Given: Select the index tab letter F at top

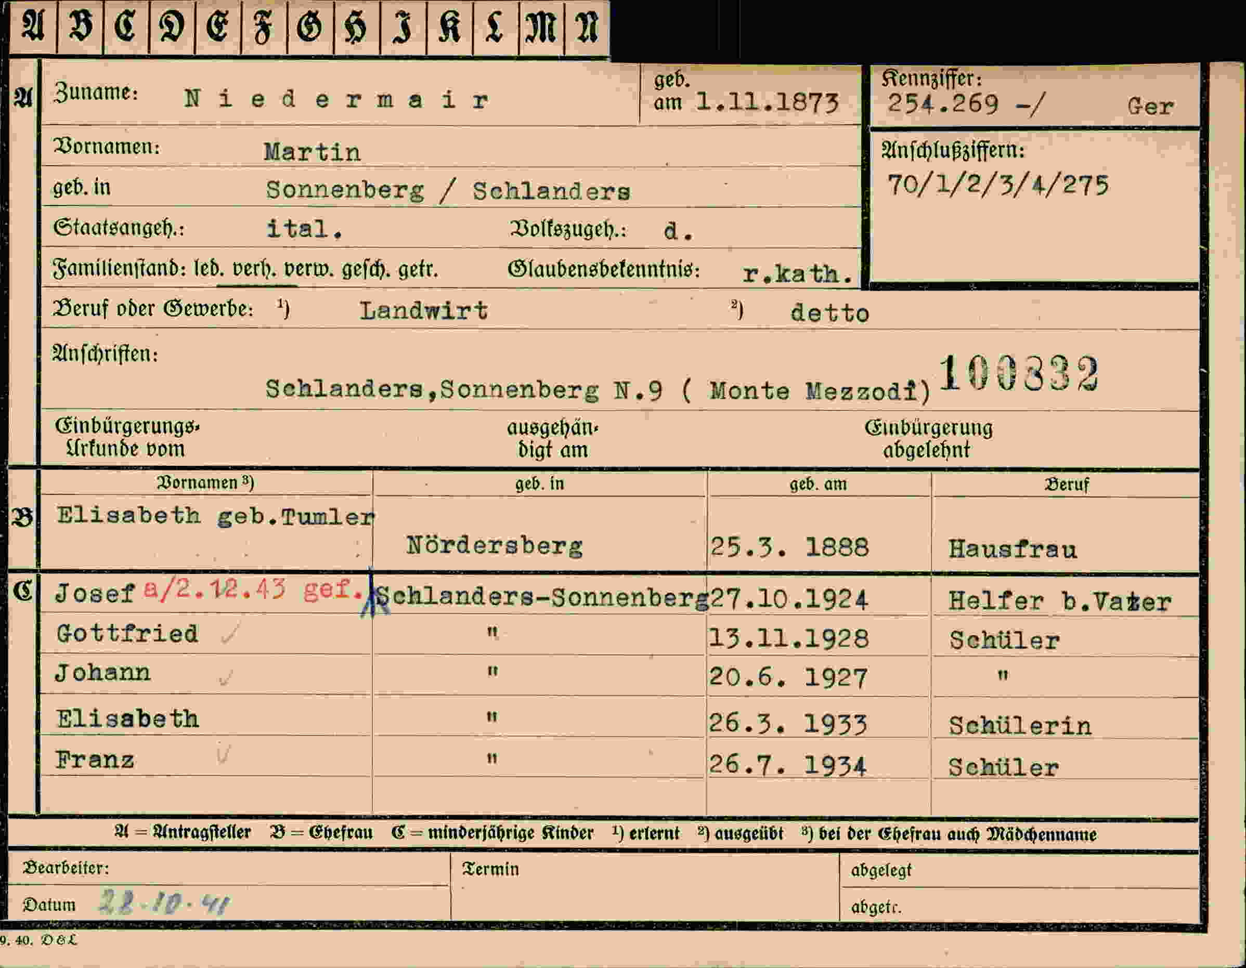Looking at the screenshot, I should [263, 28].
